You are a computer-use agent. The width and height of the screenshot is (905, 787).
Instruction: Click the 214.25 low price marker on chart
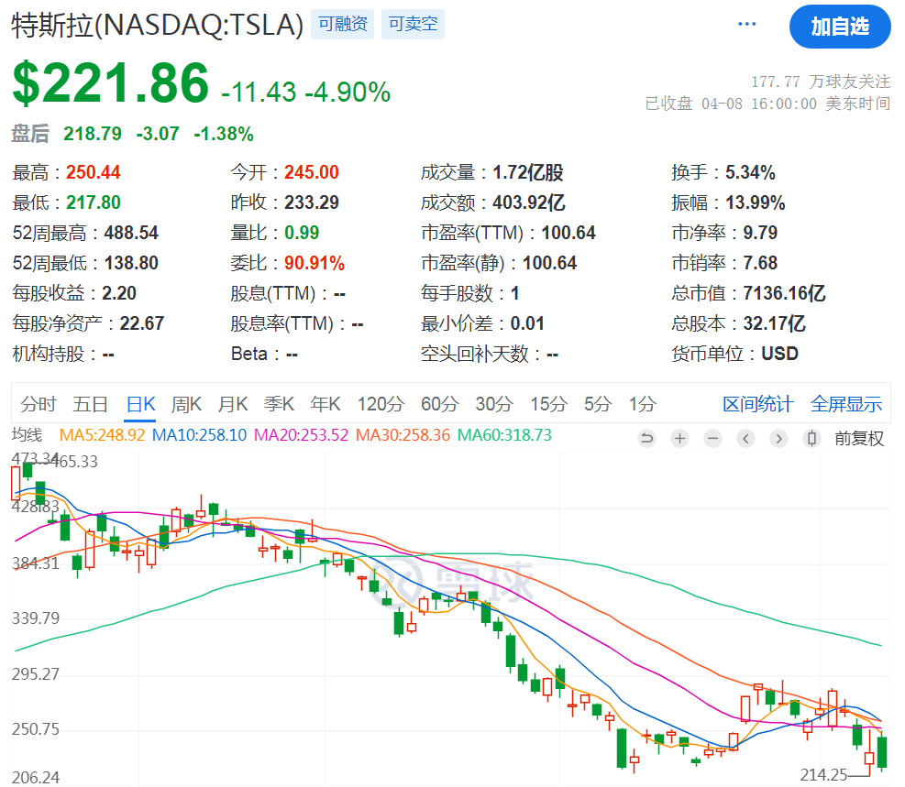click(823, 775)
